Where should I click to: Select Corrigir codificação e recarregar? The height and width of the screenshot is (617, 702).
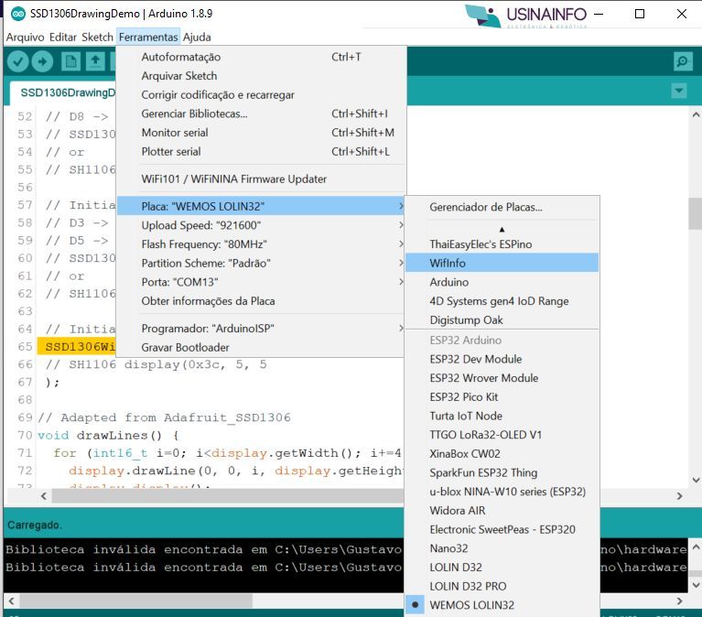click(261, 95)
